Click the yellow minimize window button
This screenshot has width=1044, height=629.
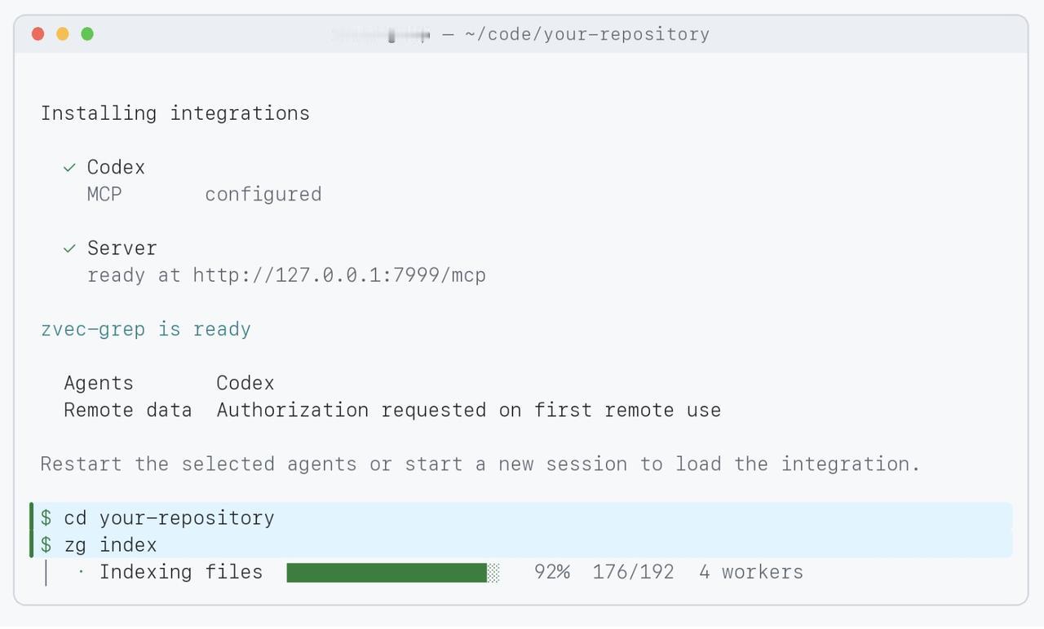click(x=63, y=33)
